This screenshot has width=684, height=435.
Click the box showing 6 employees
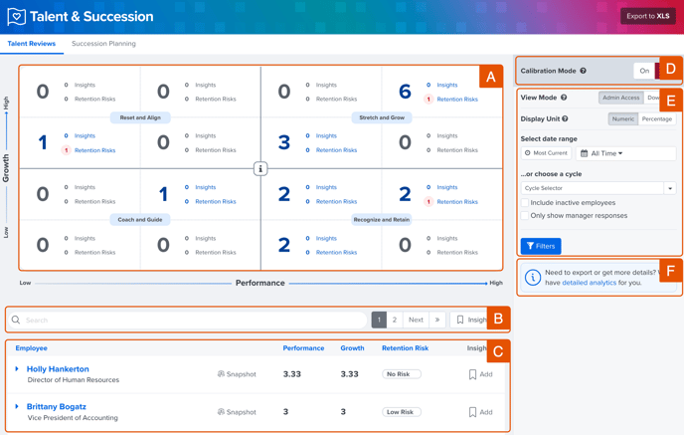pyautogui.click(x=441, y=92)
